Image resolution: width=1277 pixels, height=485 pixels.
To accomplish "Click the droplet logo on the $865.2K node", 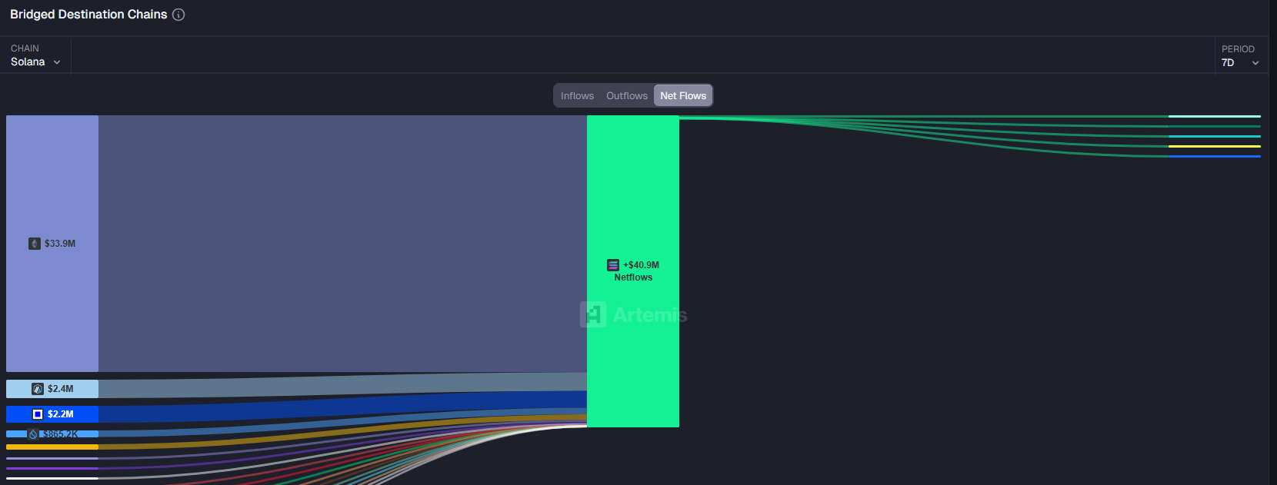I will 33,434.
